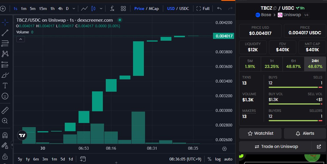Show prices in USDC
The height and width of the screenshot is (164, 327).
point(184,8)
